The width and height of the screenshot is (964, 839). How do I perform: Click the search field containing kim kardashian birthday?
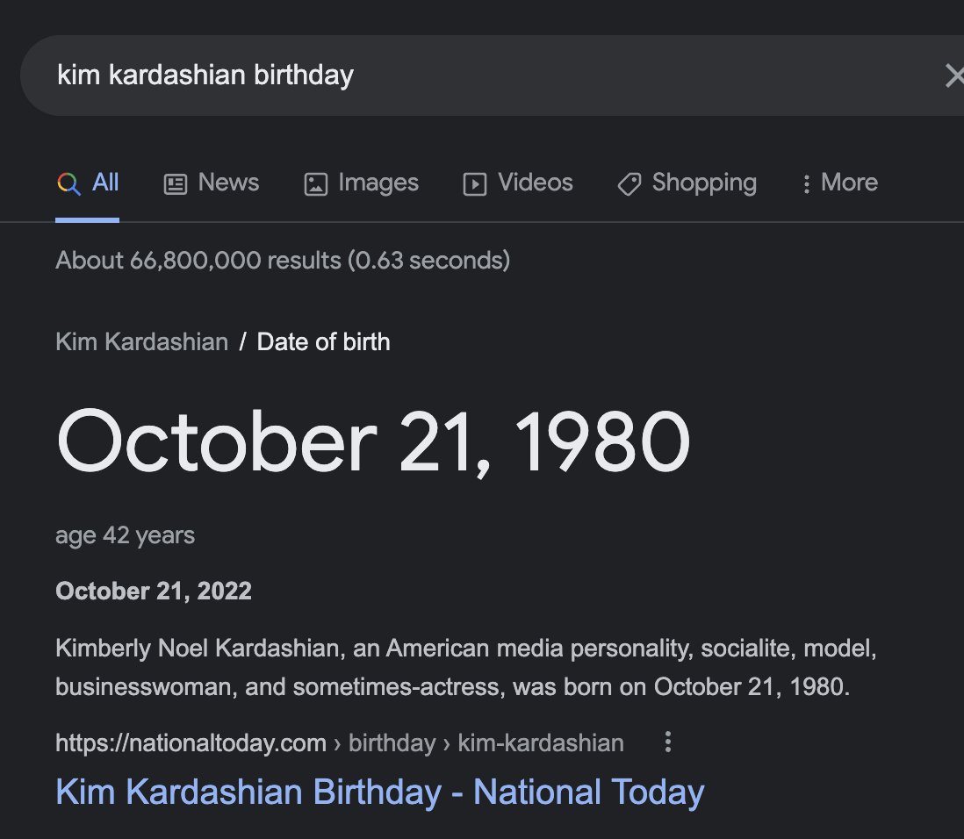tap(492, 75)
